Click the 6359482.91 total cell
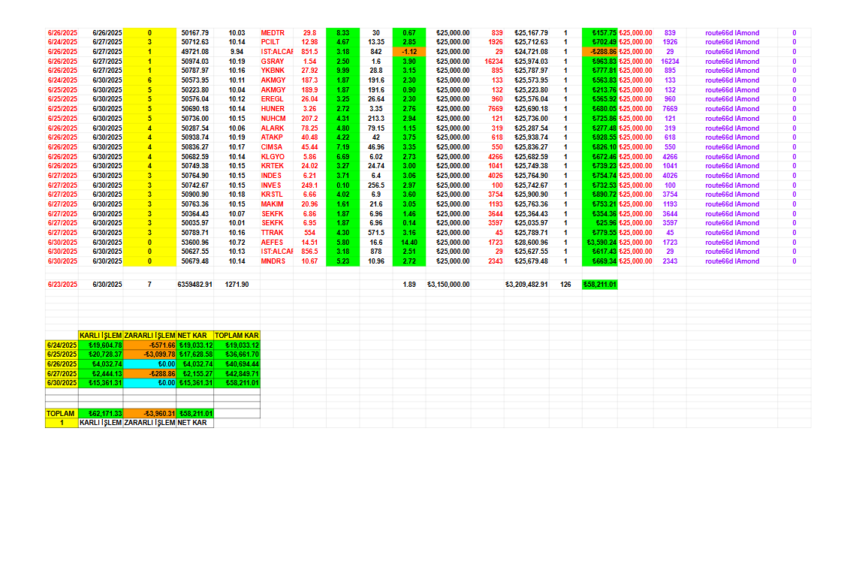 click(x=195, y=285)
